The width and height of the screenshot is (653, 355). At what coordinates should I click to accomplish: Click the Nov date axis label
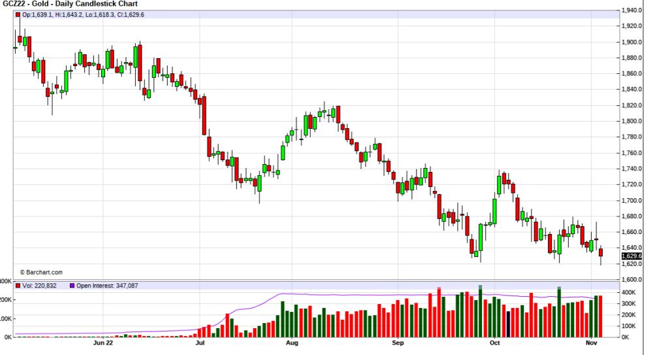592,343
